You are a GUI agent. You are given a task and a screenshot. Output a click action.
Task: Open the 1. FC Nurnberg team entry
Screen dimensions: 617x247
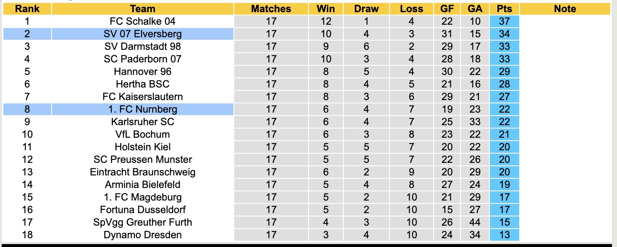[x=143, y=109]
